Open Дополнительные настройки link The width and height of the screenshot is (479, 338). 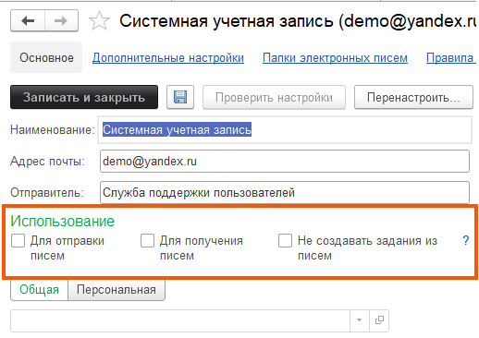168,58
